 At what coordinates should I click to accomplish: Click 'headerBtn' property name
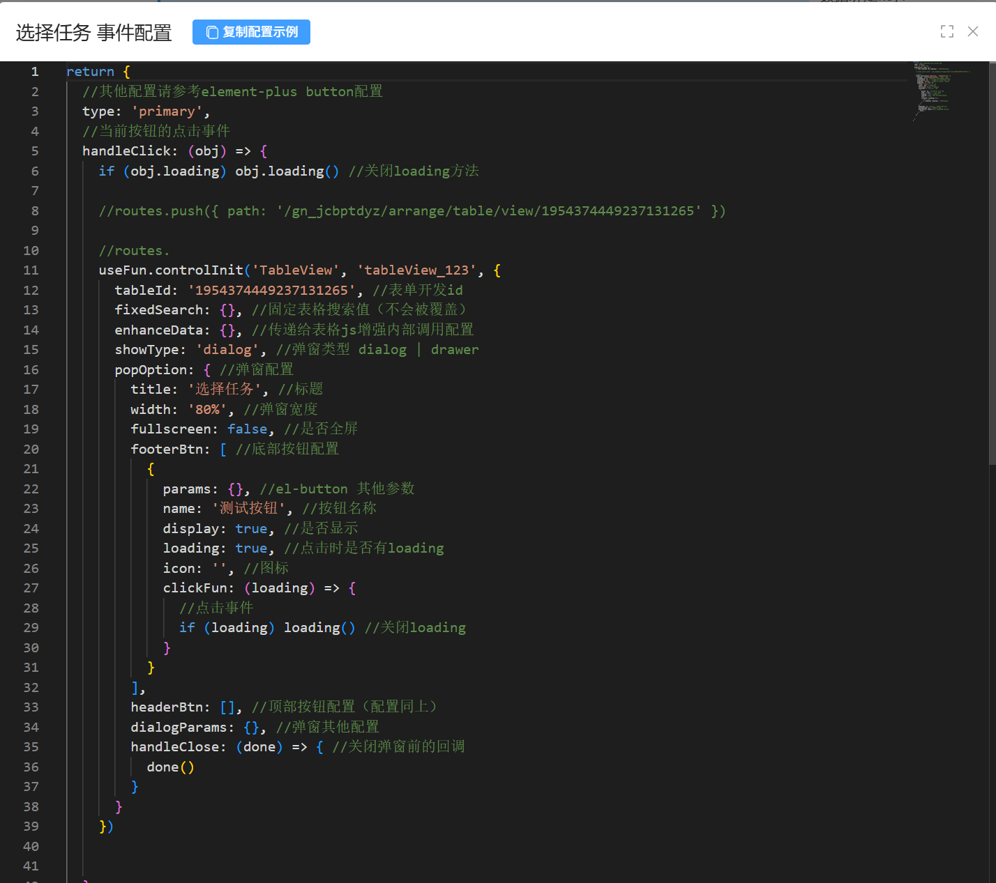[167, 707]
